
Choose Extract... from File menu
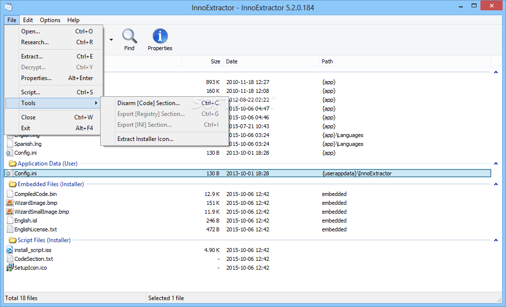(53, 56)
